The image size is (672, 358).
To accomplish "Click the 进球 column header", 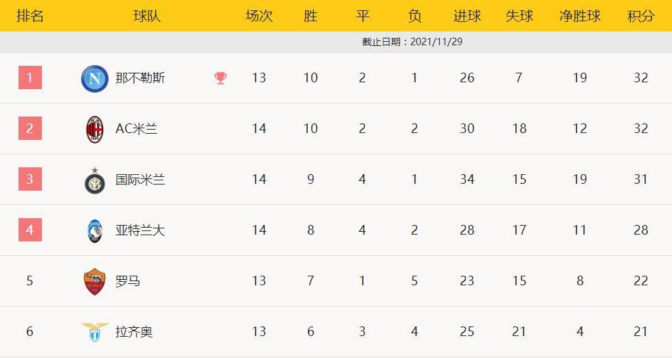I will (x=467, y=16).
